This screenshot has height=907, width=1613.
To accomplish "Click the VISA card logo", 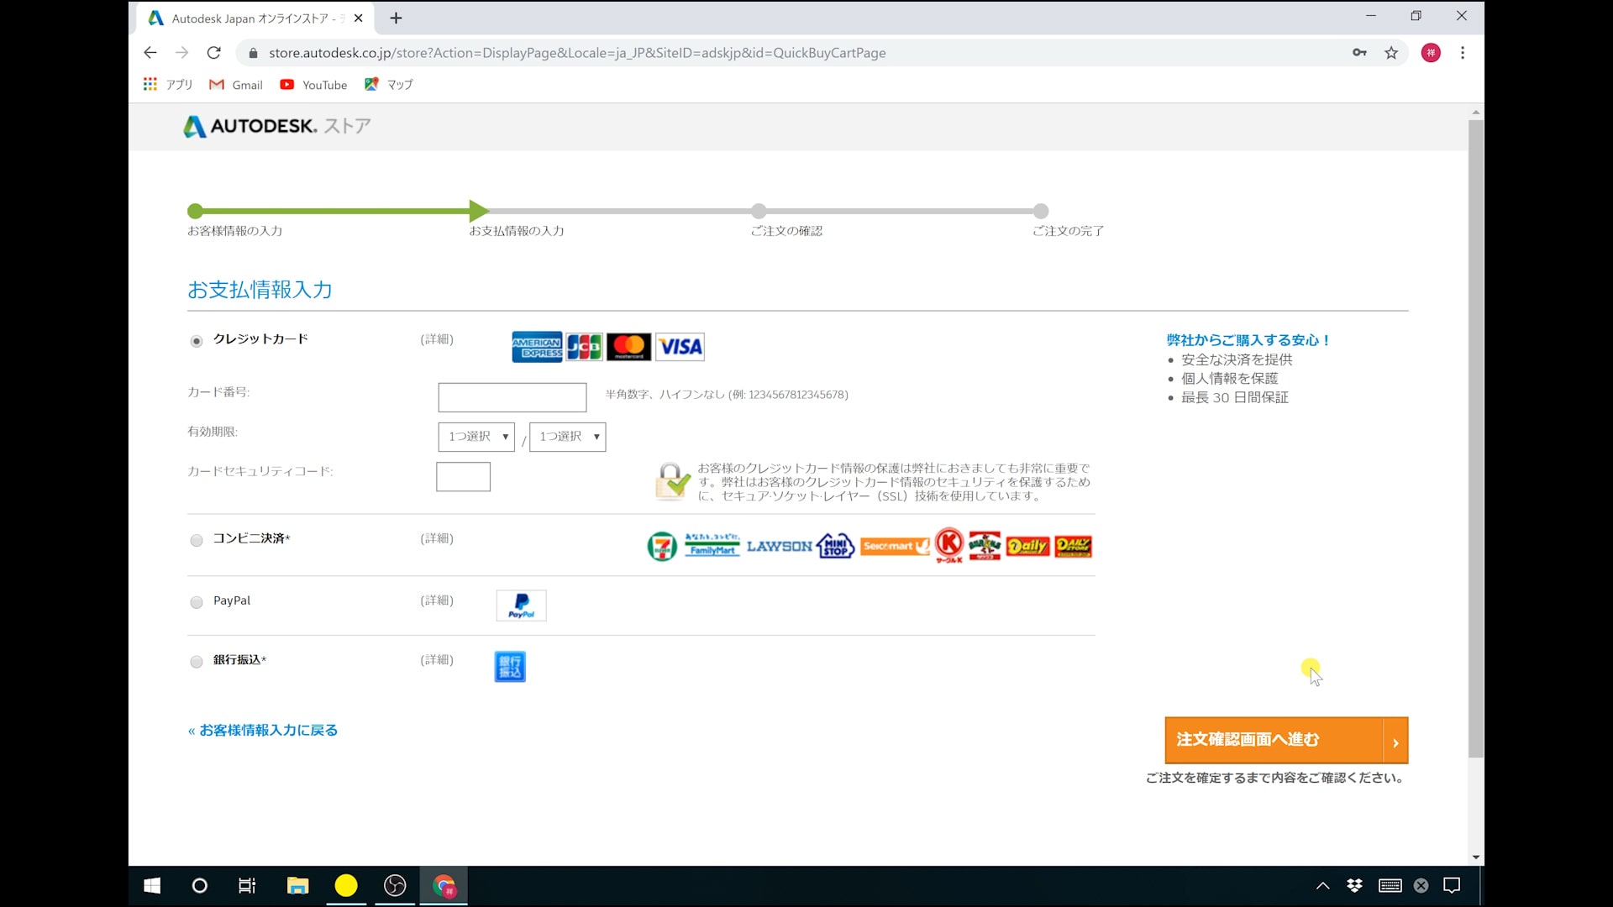I will click(680, 347).
